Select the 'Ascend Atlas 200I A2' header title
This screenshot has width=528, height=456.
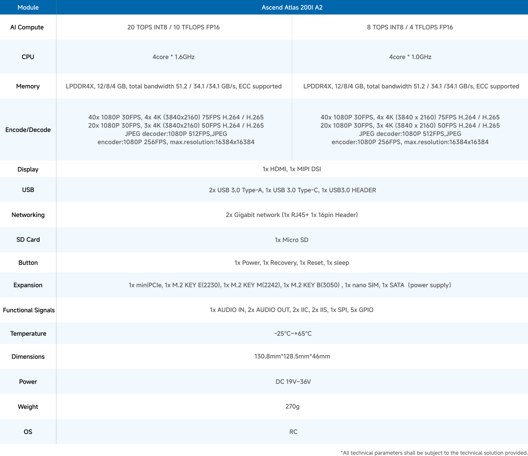(x=292, y=7)
